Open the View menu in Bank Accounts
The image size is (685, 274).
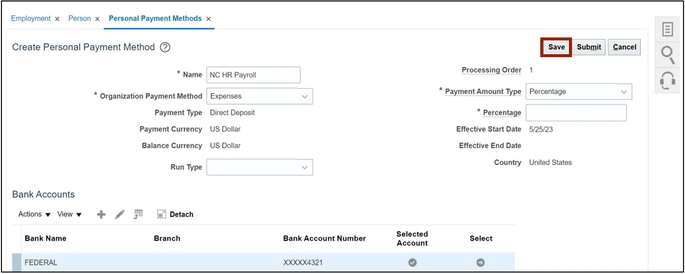pos(69,214)
